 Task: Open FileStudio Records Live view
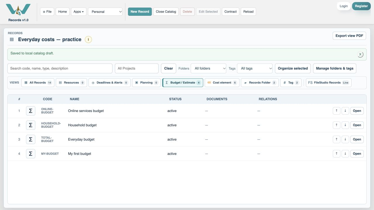tap(329, 83)
